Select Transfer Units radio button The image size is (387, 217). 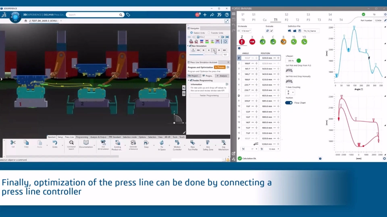click(x=209, y=33)
